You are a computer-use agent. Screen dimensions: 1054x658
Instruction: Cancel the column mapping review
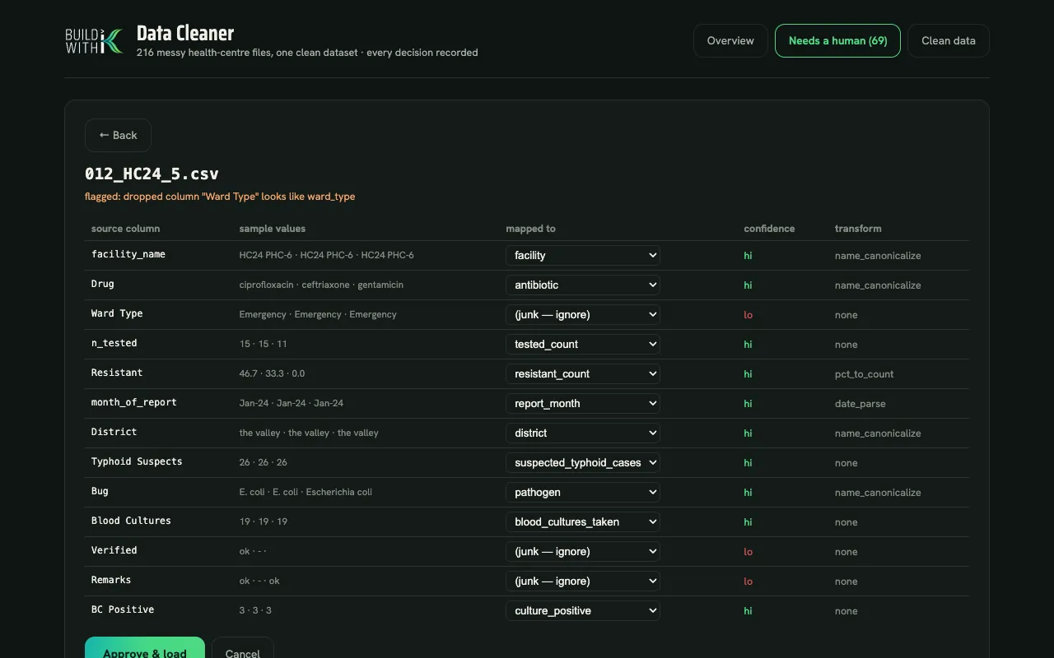pyautogui.click(x=242, y=648)
